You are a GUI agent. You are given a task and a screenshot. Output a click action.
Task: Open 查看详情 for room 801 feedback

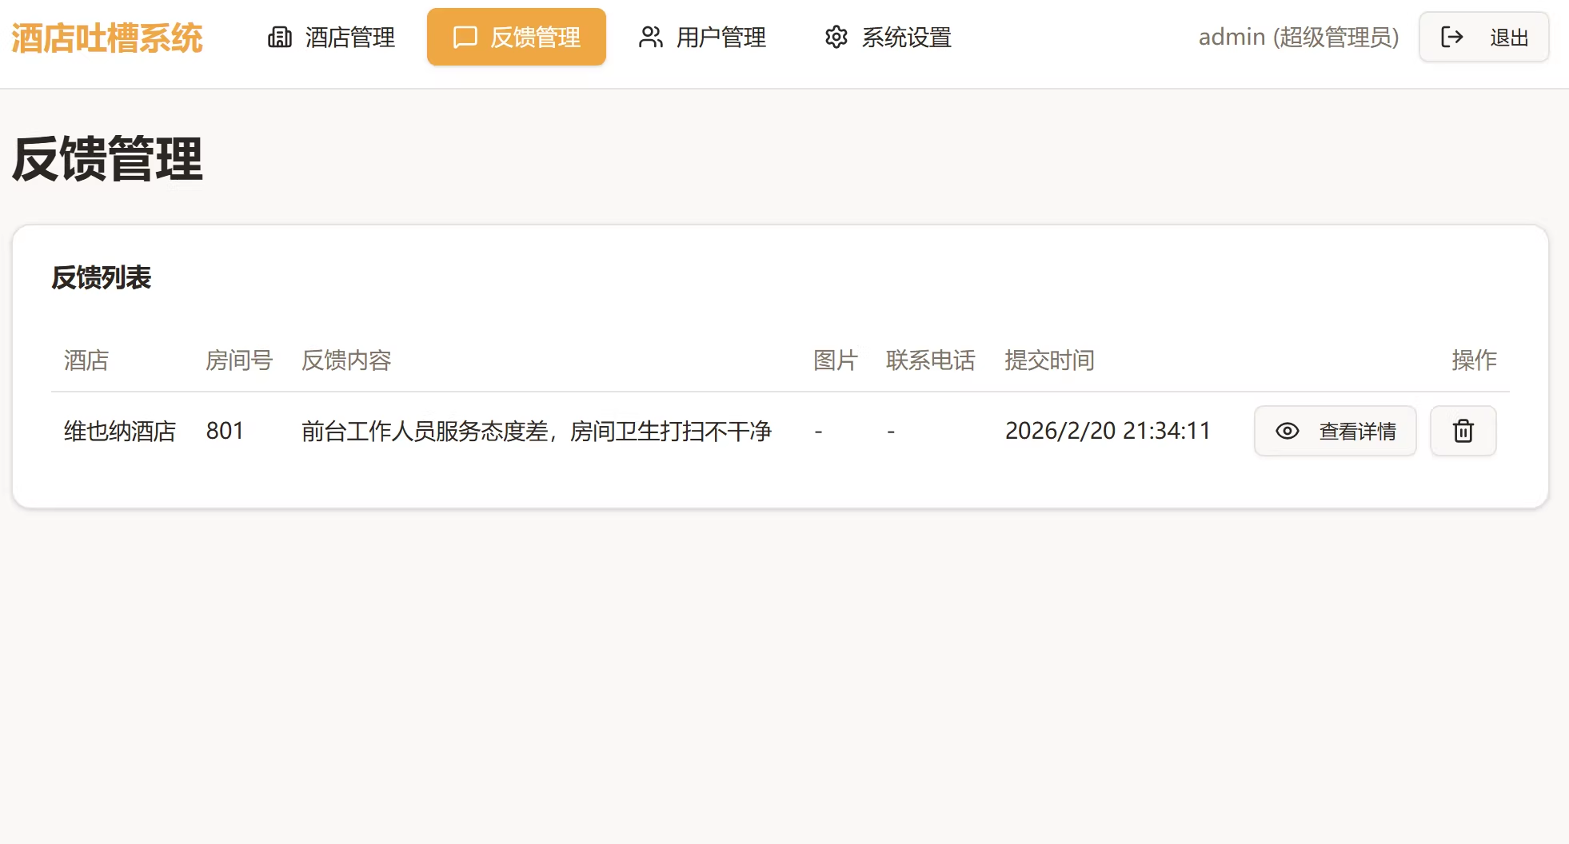pos(1356,432)
